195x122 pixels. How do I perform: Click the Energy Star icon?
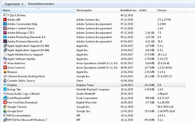point(5,89)
